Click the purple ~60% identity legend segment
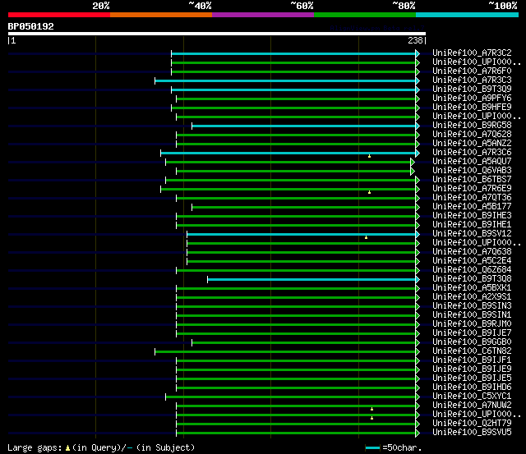This screenshot has width=526, height=454. tap(263, 15)
